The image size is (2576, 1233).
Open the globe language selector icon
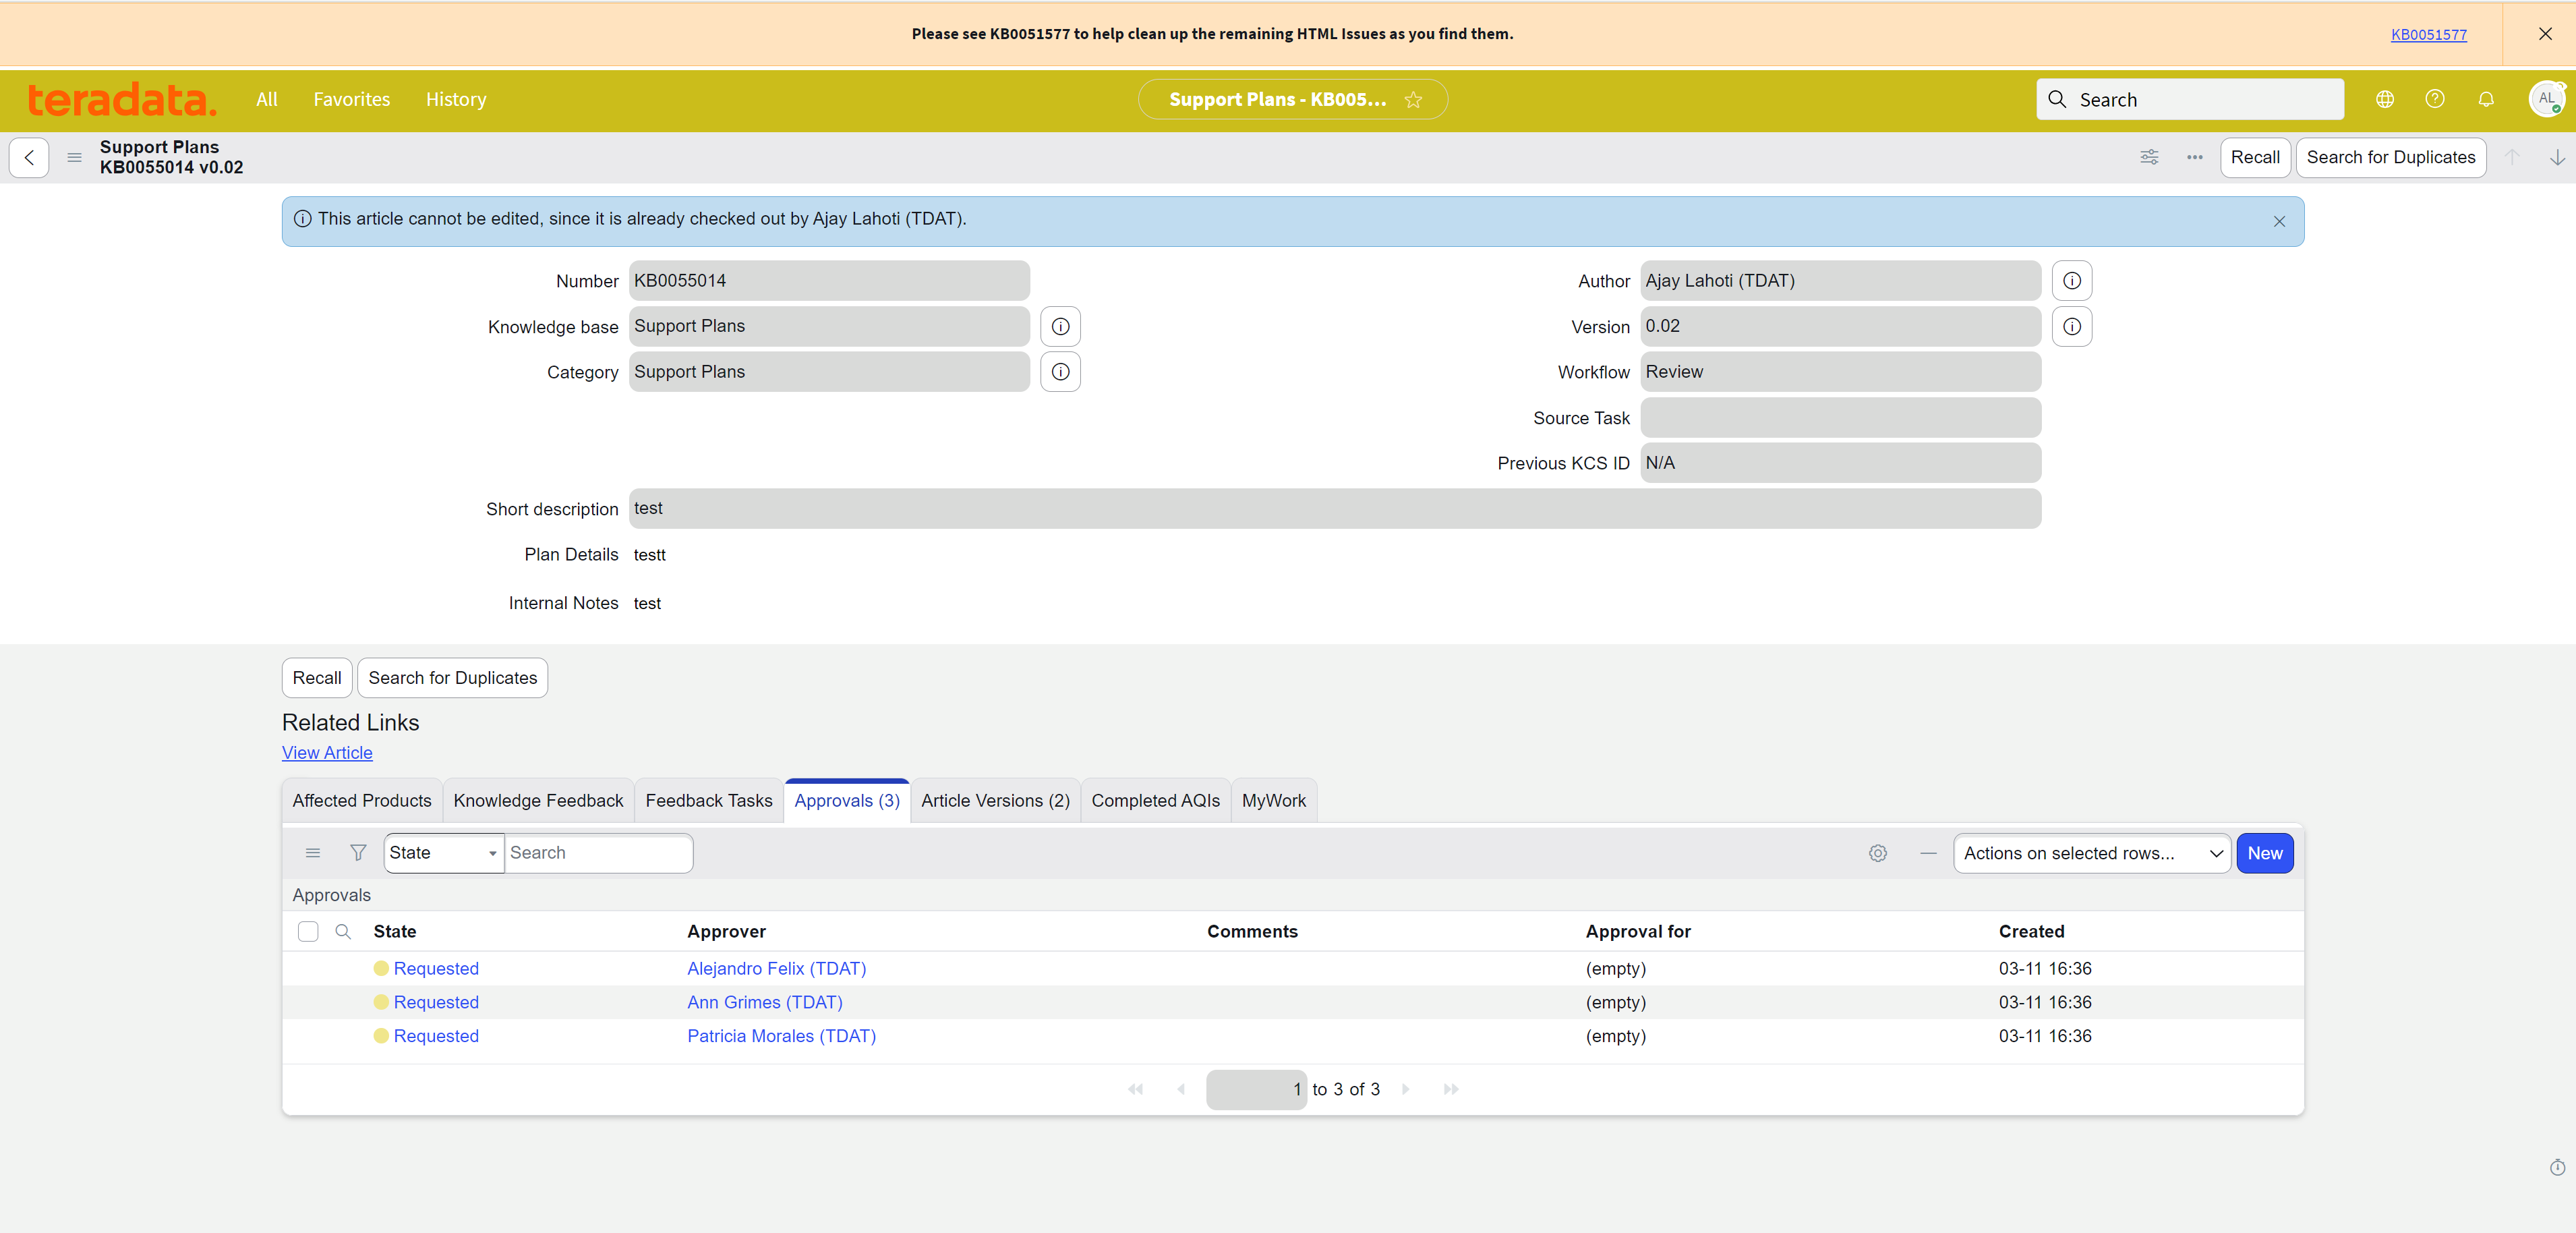click(x=2385, y=99)
